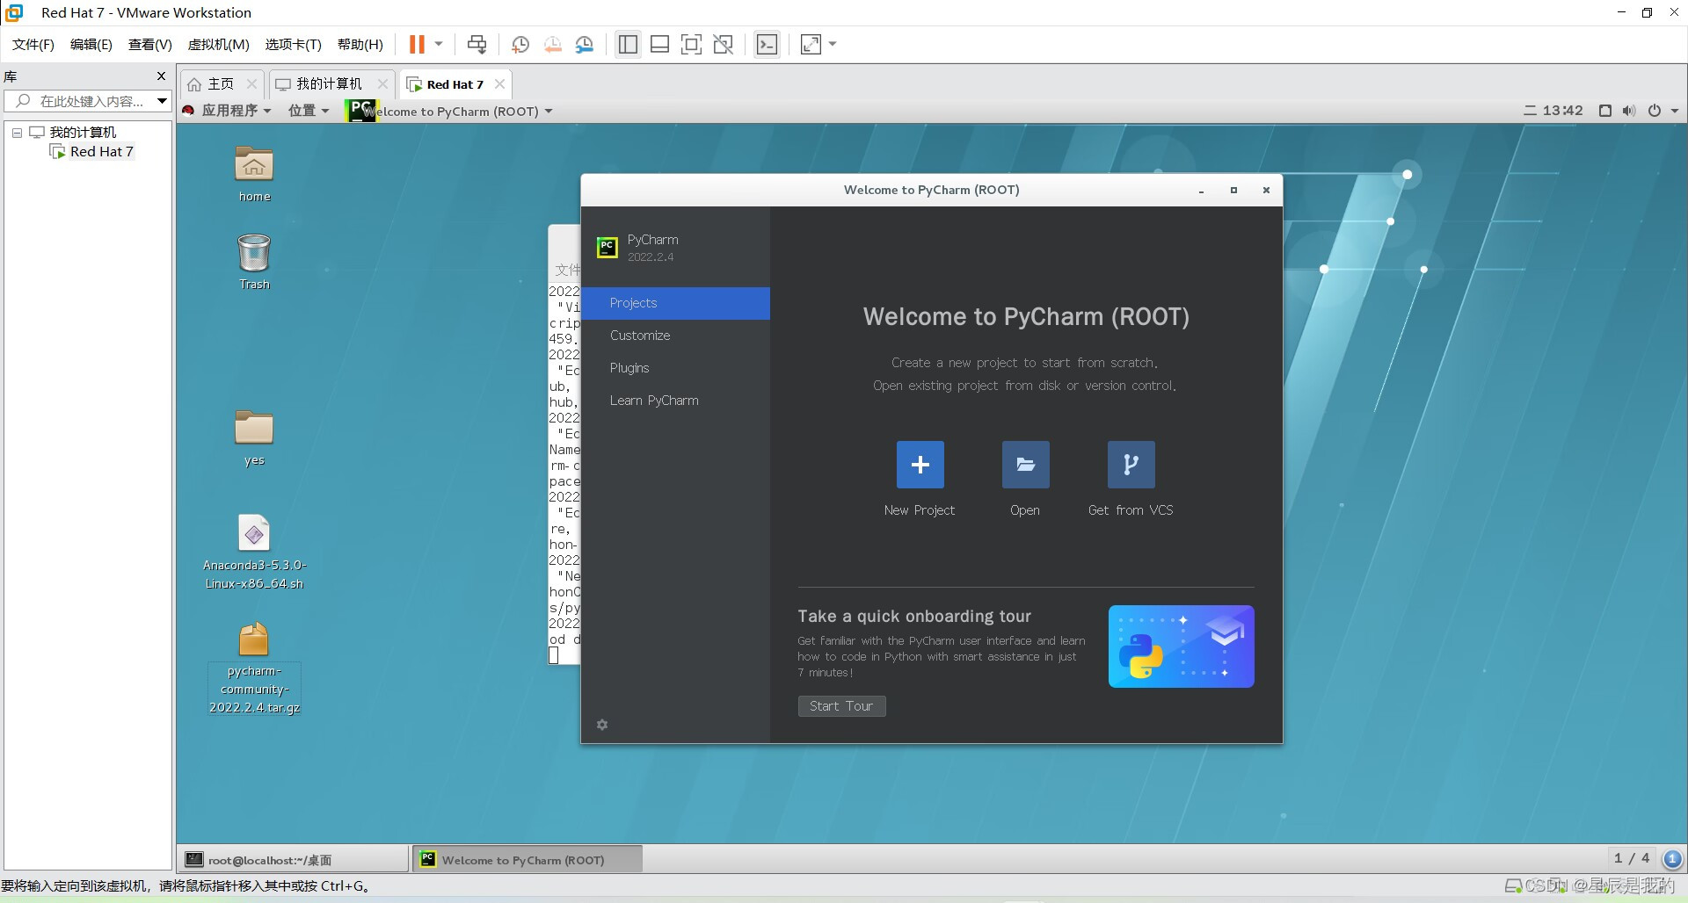Take a snapshot of the virtual machine
1688x903 pixels.
(520, 44)
